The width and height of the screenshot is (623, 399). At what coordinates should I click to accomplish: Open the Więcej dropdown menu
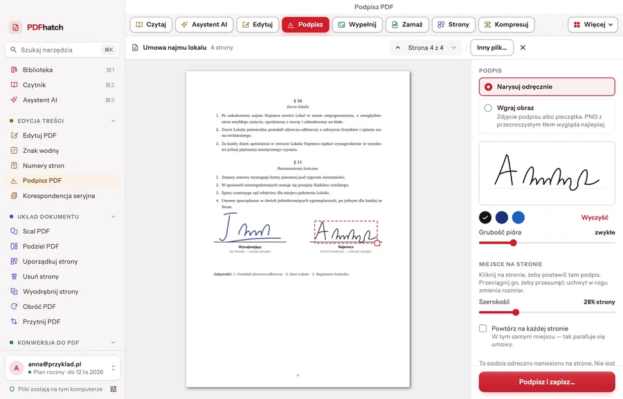pos(593,25)
